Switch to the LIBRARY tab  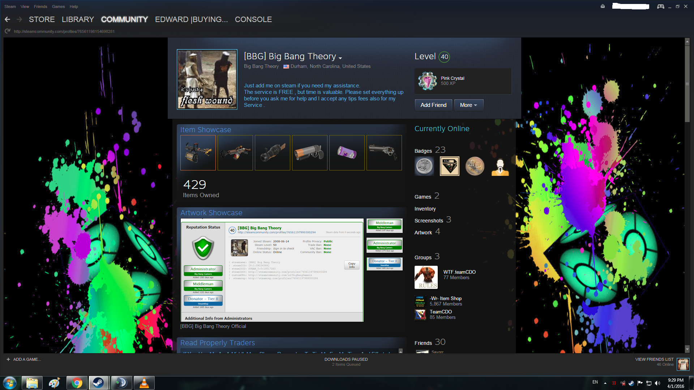tap(78, 19)
